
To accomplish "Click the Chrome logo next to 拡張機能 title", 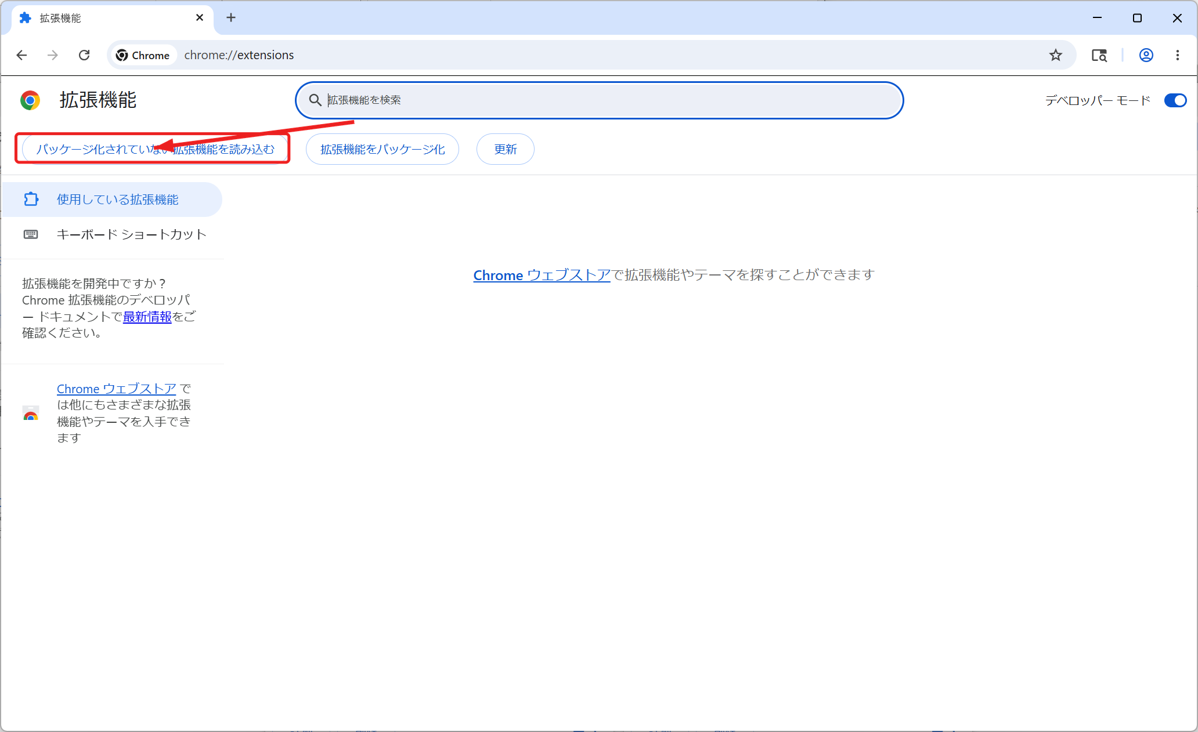I will 30,100.
